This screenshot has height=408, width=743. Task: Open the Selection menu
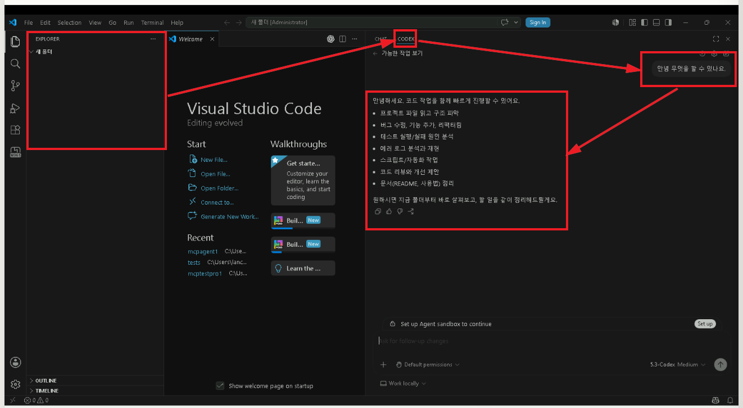[x=70, y=22]
